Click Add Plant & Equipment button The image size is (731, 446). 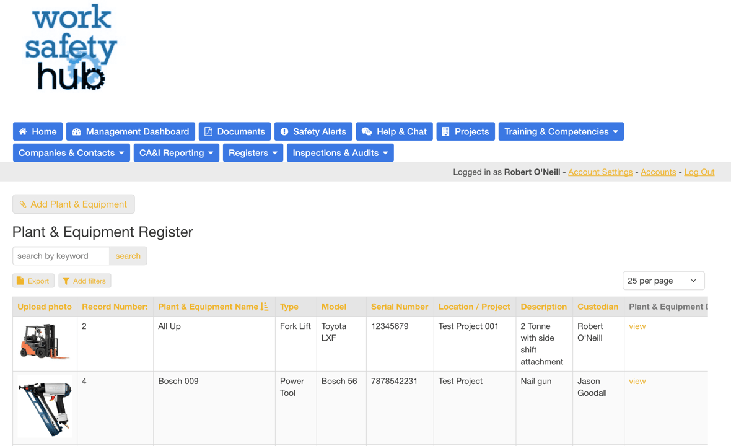tap(73, 204)
